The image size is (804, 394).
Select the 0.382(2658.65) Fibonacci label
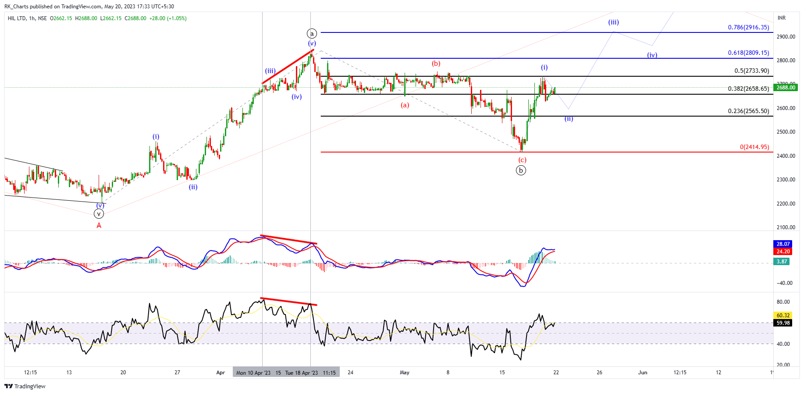click(748, 89)
